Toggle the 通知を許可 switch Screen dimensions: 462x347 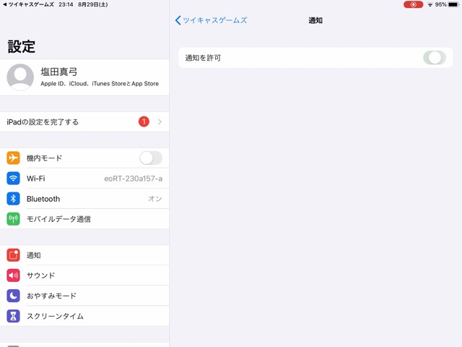point(435,58)
